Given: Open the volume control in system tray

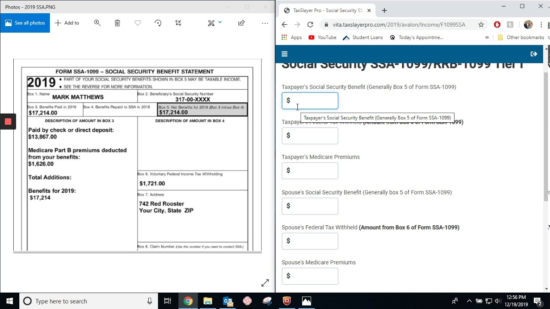Looking at the screenshot, I should 498,301.
